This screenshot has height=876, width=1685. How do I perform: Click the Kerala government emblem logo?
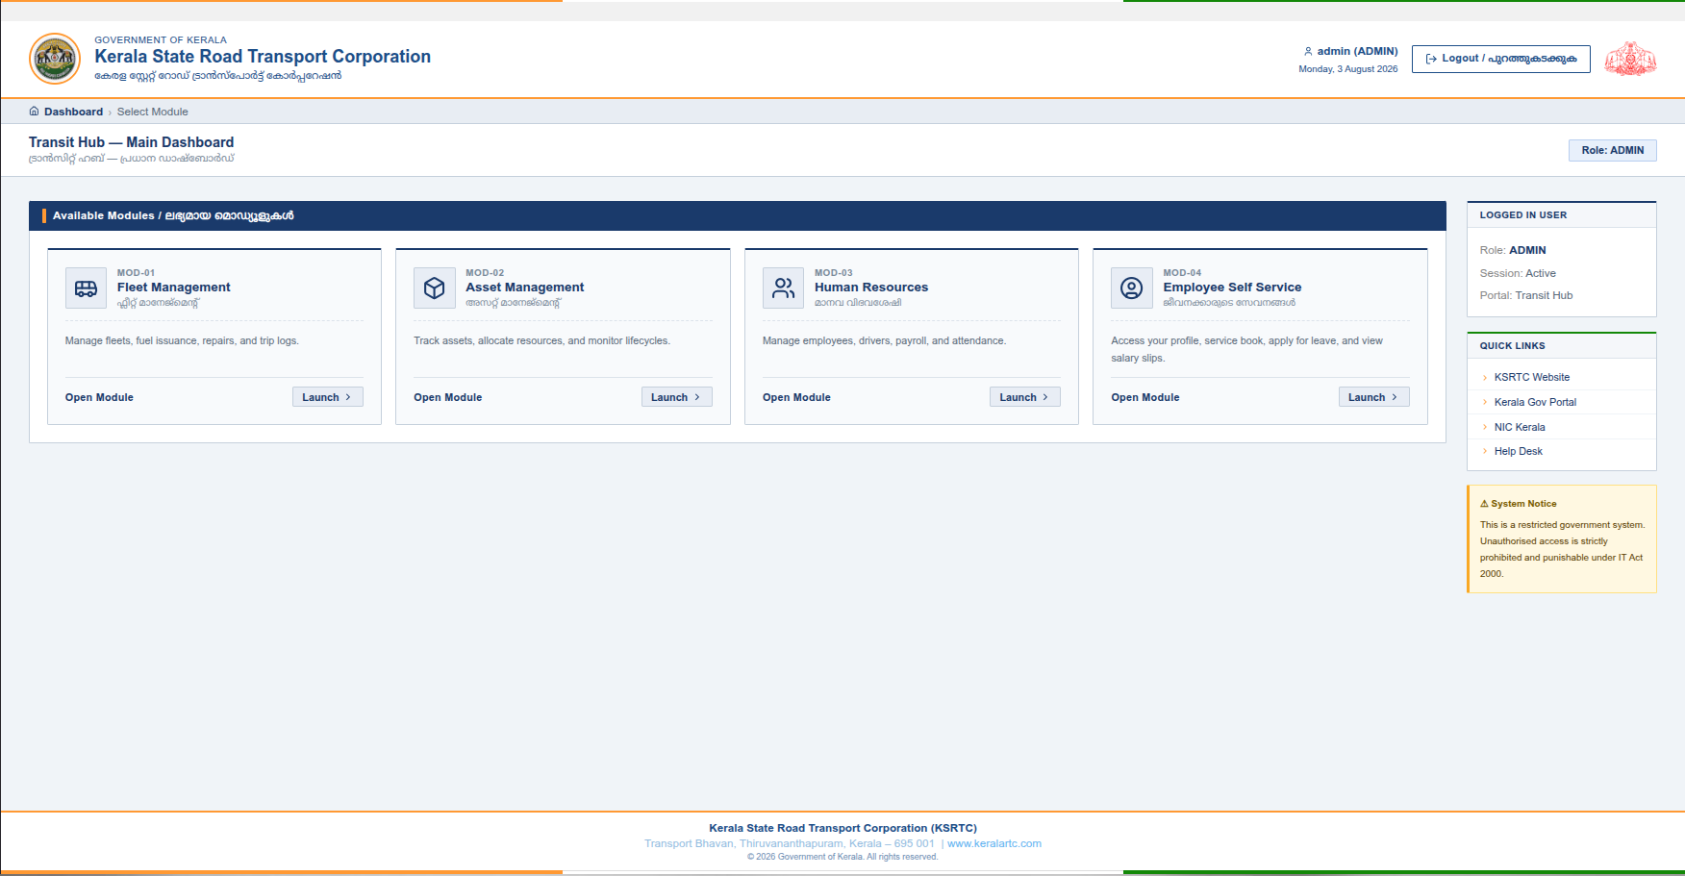click(x=55, y=59)
